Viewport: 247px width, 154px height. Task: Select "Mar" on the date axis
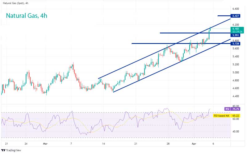(x=46, y=144)
